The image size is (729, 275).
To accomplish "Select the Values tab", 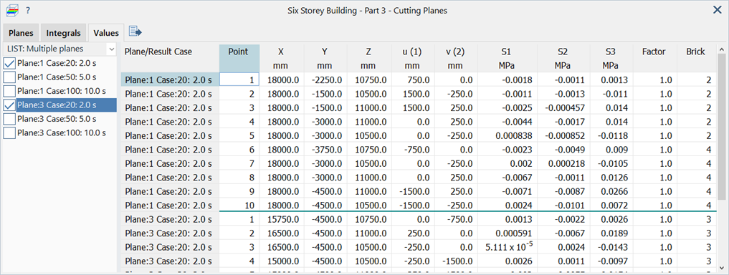I will click(x=106, y=33).
